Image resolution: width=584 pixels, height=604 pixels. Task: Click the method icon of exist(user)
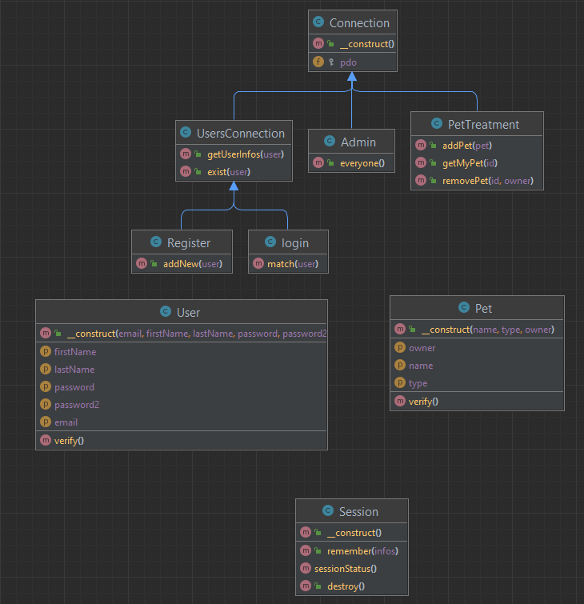[x=186, y=171]
